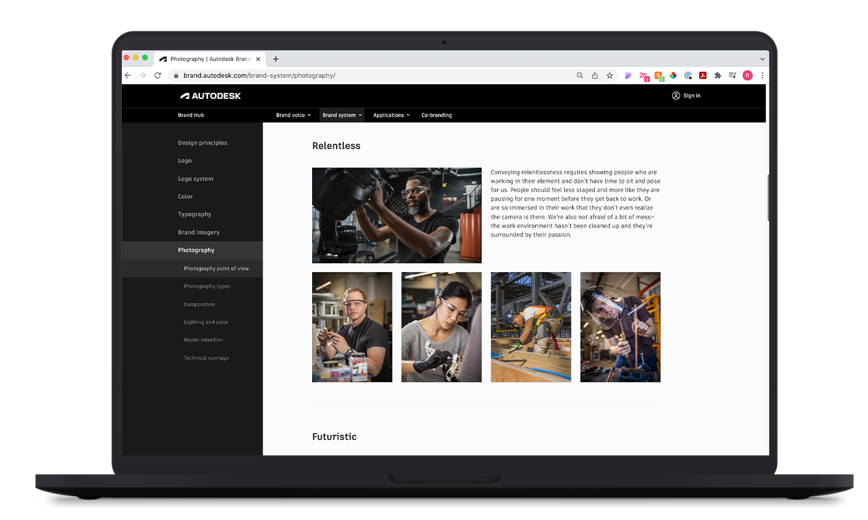This screenshot has height=520, width=868.
Task: Open the Brand Hub link
Action: (x=191, y=115)
